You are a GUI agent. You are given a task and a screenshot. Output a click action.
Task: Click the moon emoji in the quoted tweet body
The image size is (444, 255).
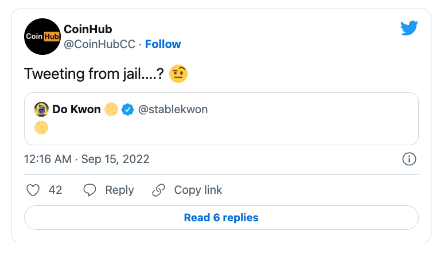41,127
